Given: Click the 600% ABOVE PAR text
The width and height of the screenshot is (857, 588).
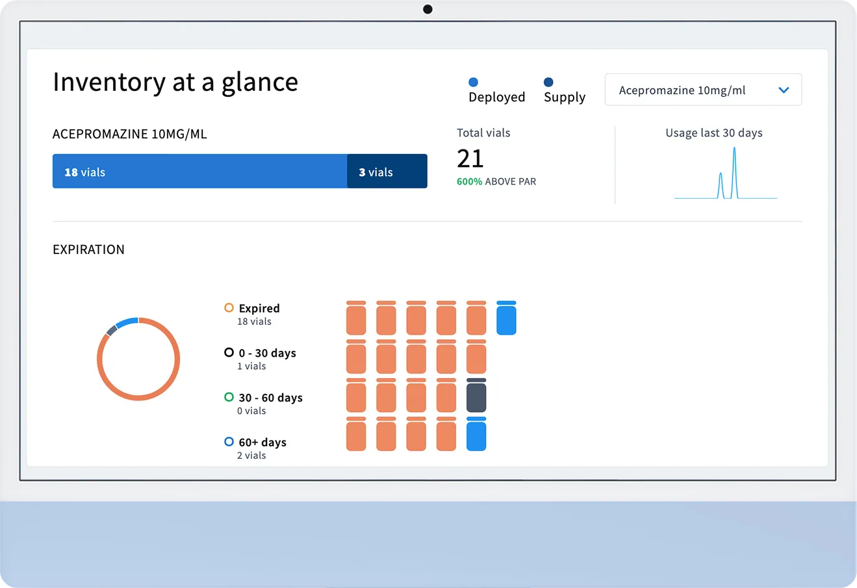Looking at the screenshot, I should [496, 182].
